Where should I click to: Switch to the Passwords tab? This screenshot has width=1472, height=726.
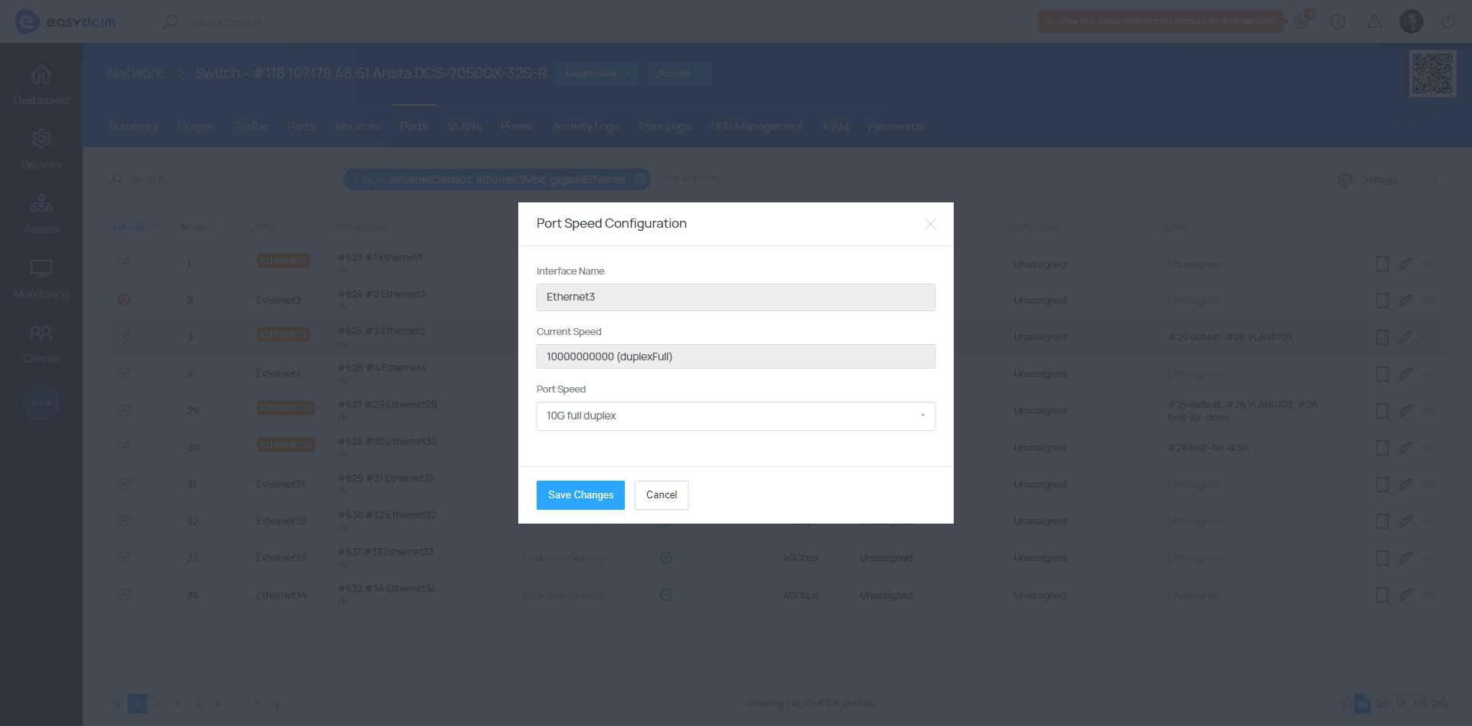[x=896, y=126]
